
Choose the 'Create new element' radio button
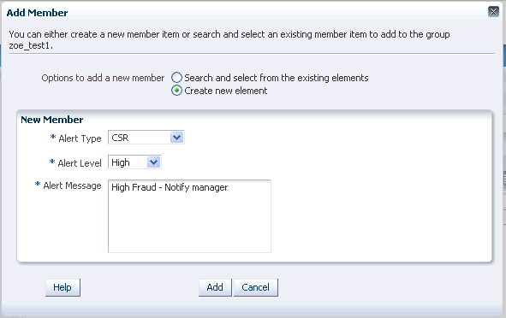point(176,91)
